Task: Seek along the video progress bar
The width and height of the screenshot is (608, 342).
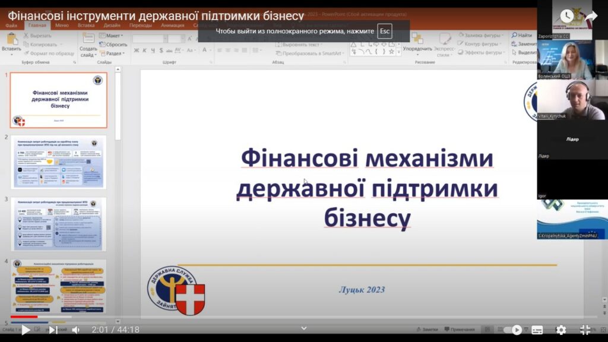Action: [x=304, y=317]
